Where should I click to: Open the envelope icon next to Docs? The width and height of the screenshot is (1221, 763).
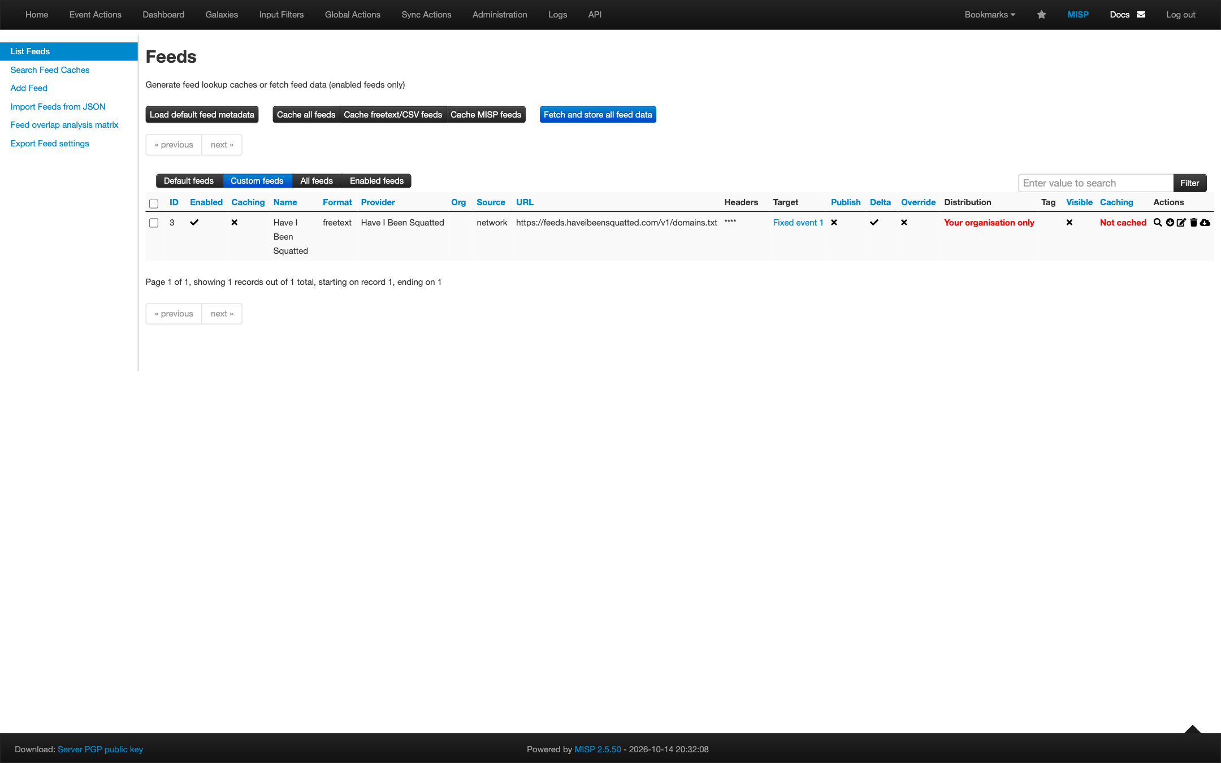pos(1141,15)
